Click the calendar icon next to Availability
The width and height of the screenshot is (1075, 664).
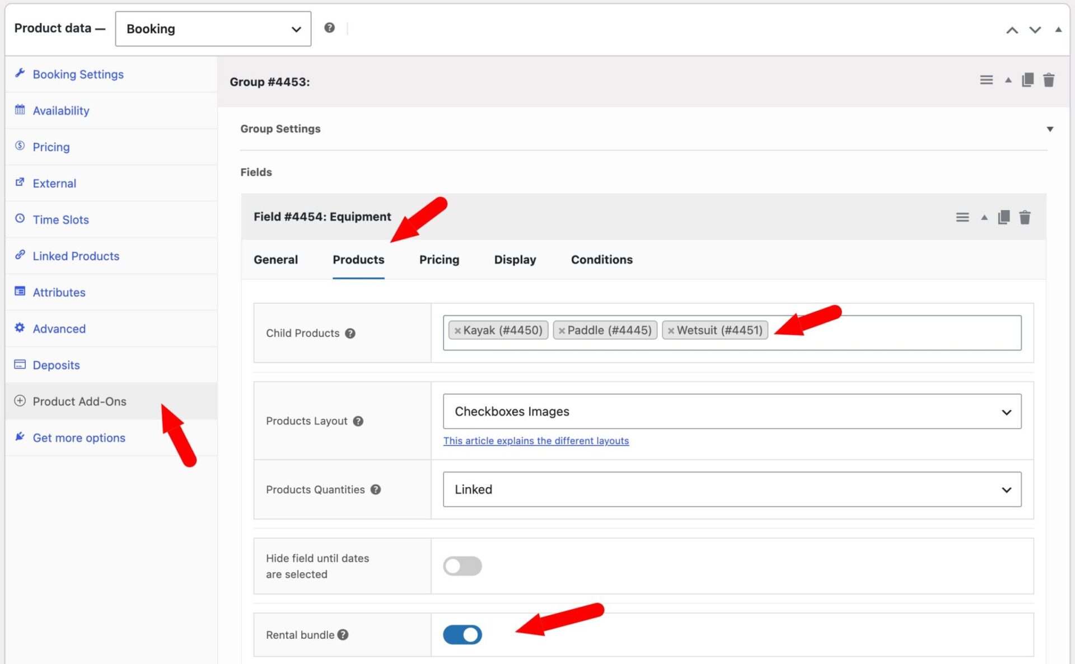coord(20,110)
